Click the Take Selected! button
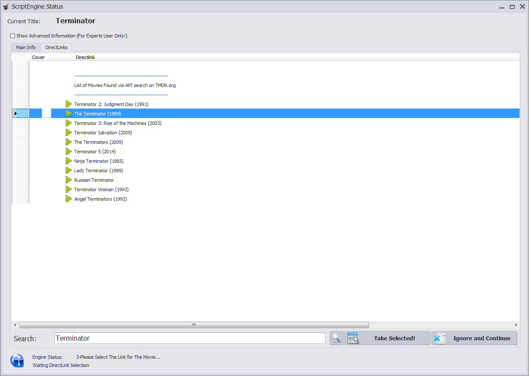This screenshot has width=529, height=376. click(387, 338)
